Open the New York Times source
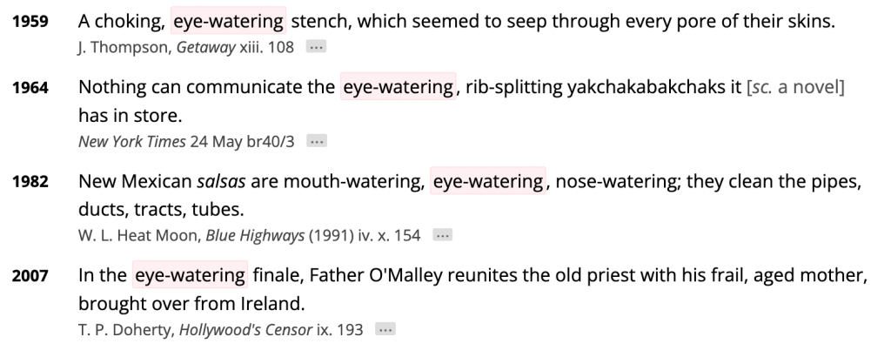891x357 pixels. click(129, 140)
